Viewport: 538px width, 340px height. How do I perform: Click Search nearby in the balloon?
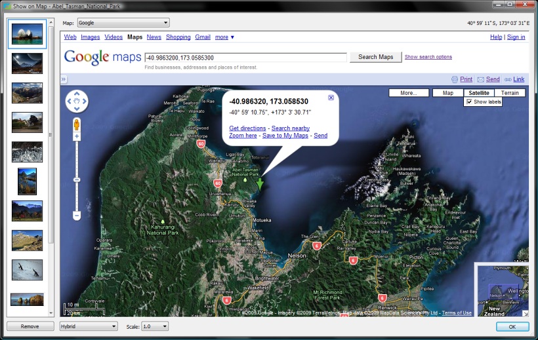point(291,128)
